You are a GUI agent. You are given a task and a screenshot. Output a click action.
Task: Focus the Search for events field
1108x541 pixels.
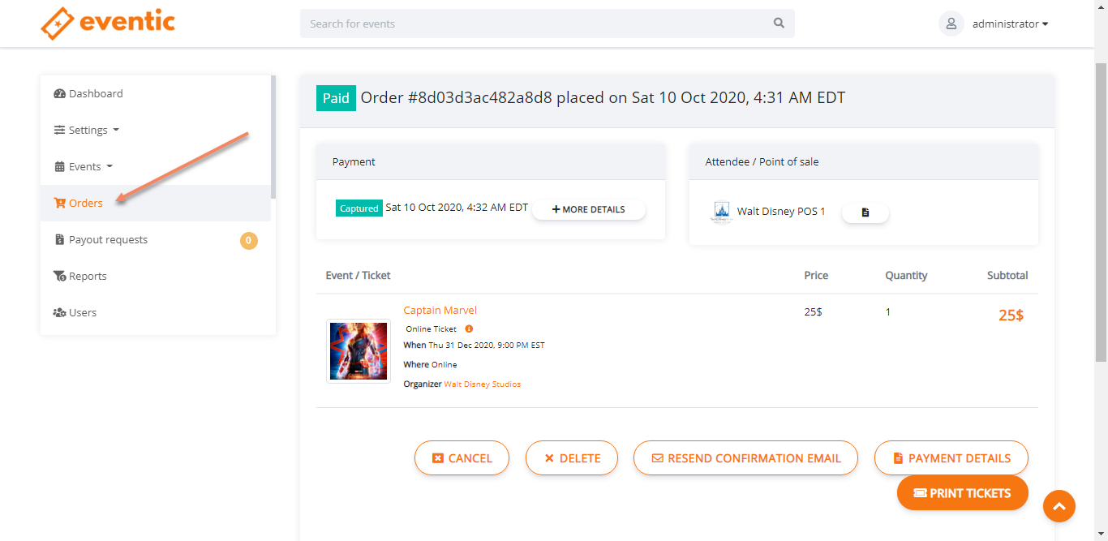coord(535,24)
